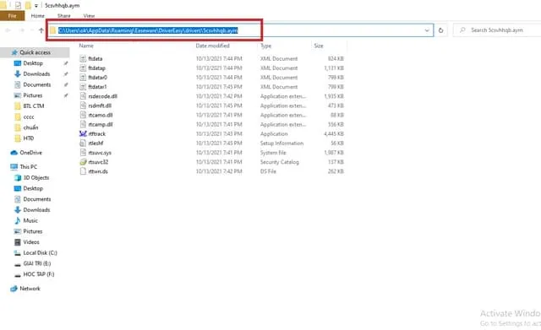Sort by the Size column header
This screenshot has width=541, height=330.
click(319, 46)
